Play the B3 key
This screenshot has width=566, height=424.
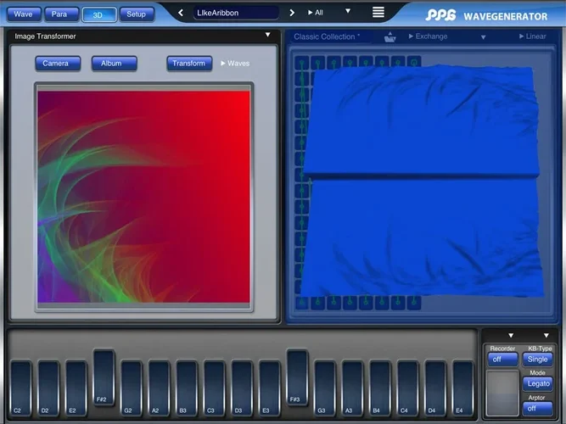click(187, 388)
